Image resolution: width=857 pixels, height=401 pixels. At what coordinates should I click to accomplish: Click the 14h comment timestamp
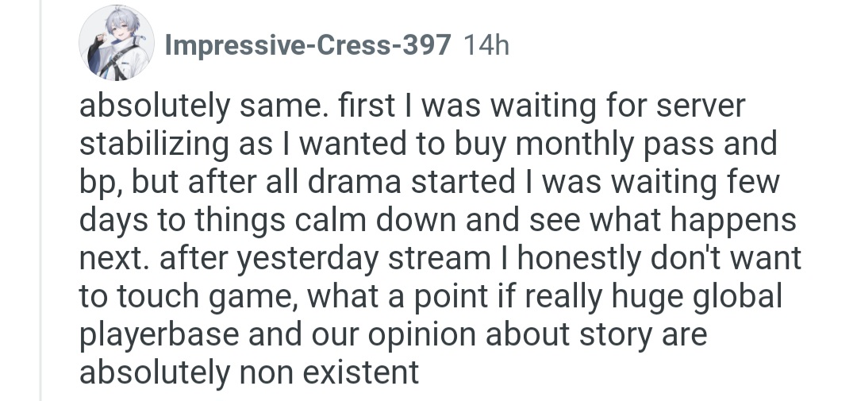coord(483,47)
